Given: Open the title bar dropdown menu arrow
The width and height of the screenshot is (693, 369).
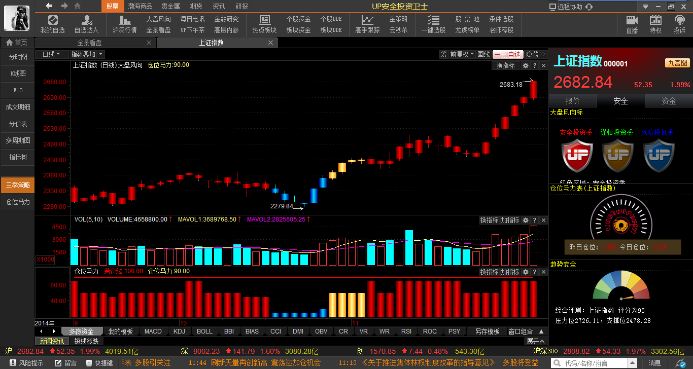Looking at the screenshot, I should click(645, 7).
